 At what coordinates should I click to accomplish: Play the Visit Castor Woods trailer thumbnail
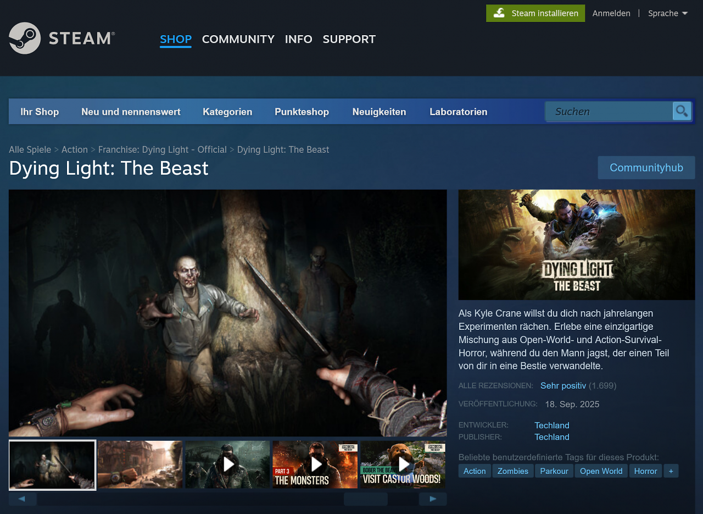click(403, 465)
